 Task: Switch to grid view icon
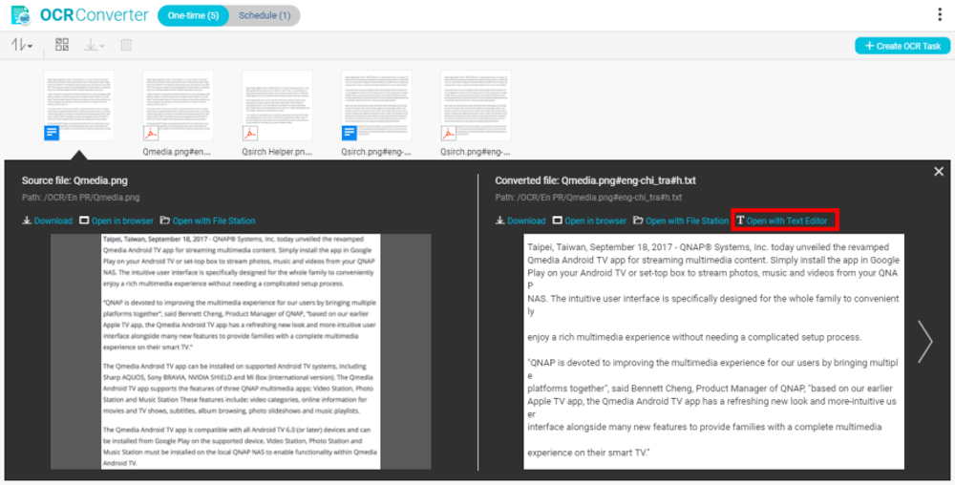(62, 45)
